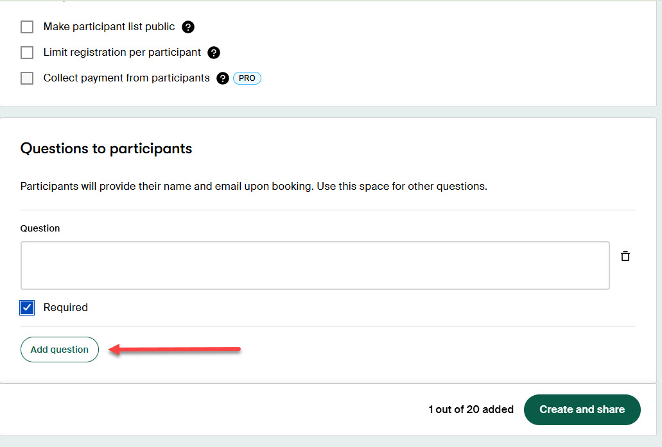662x447 pixels.
Task: Uncheck the Required checkbox
Action: [26, 307]
